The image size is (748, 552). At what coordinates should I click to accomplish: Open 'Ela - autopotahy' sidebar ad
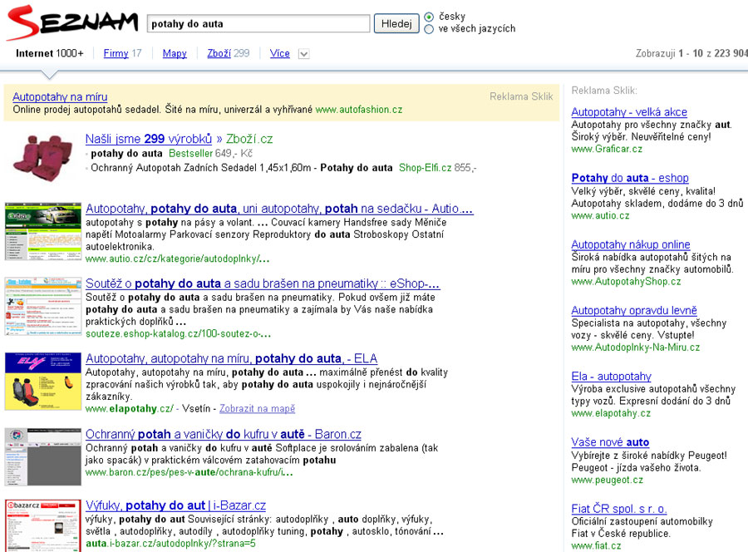(611, 377)
